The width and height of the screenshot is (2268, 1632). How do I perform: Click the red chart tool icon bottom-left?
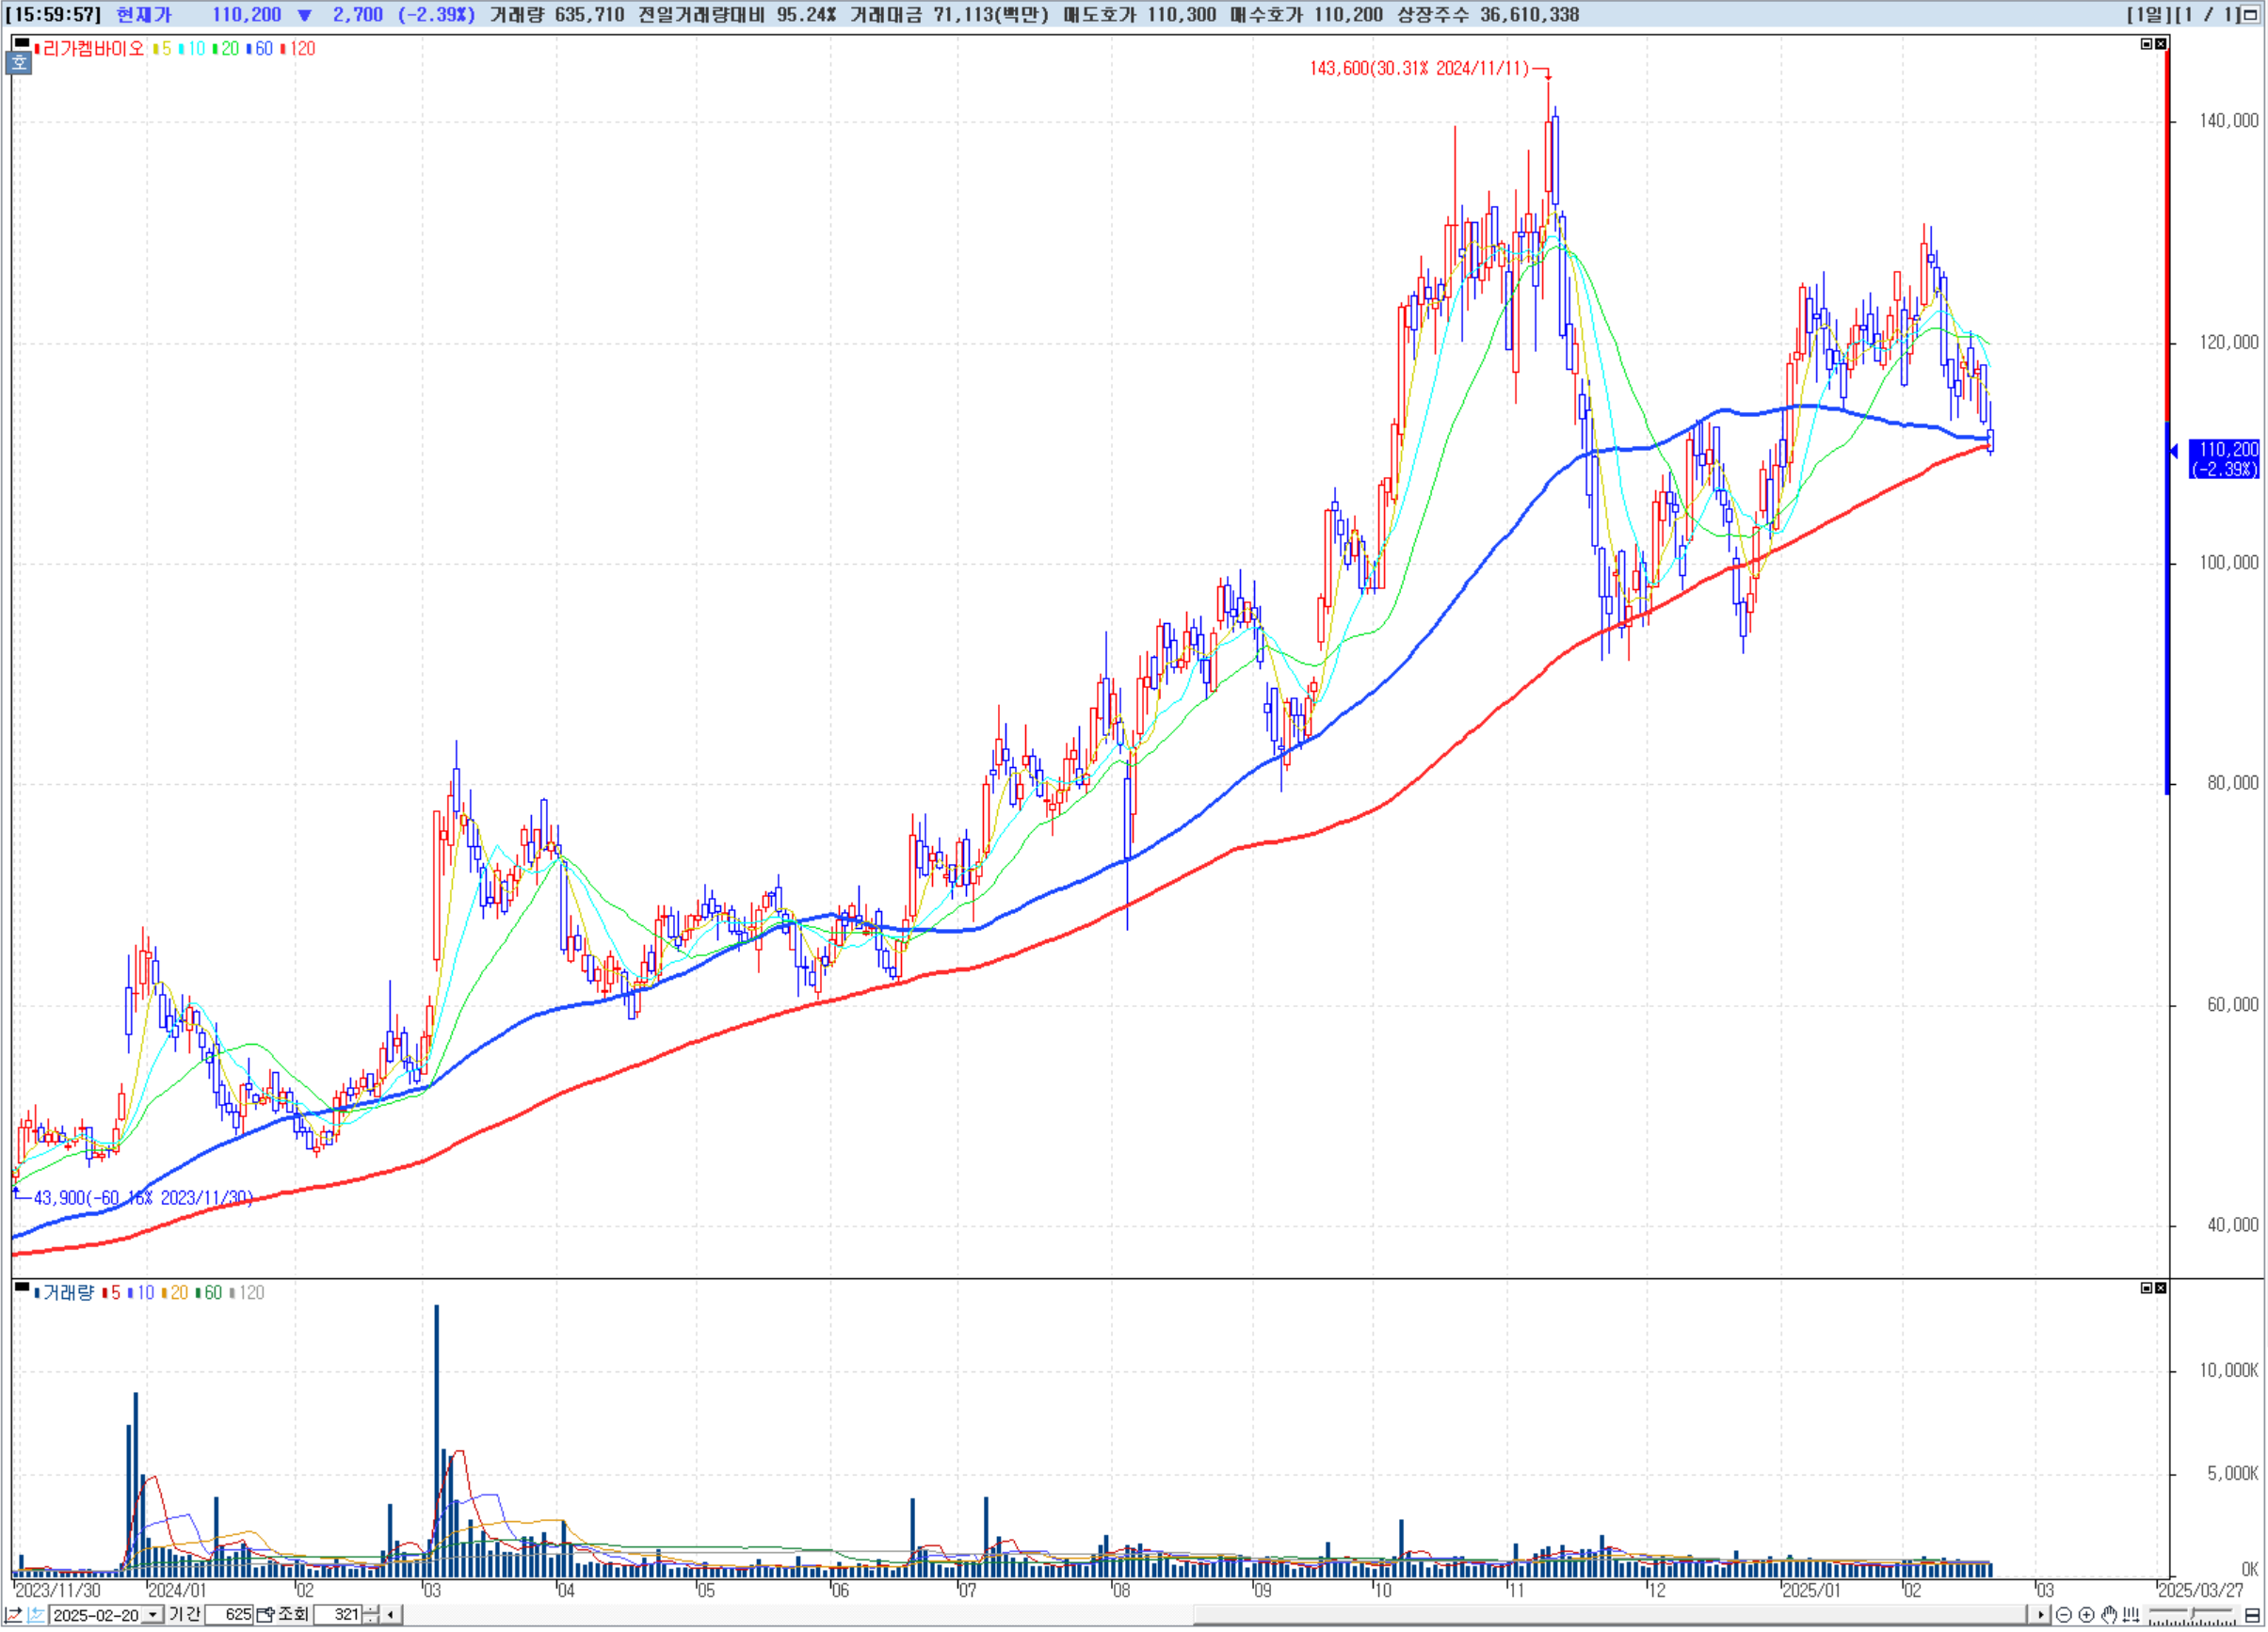tap(13, 1614)
